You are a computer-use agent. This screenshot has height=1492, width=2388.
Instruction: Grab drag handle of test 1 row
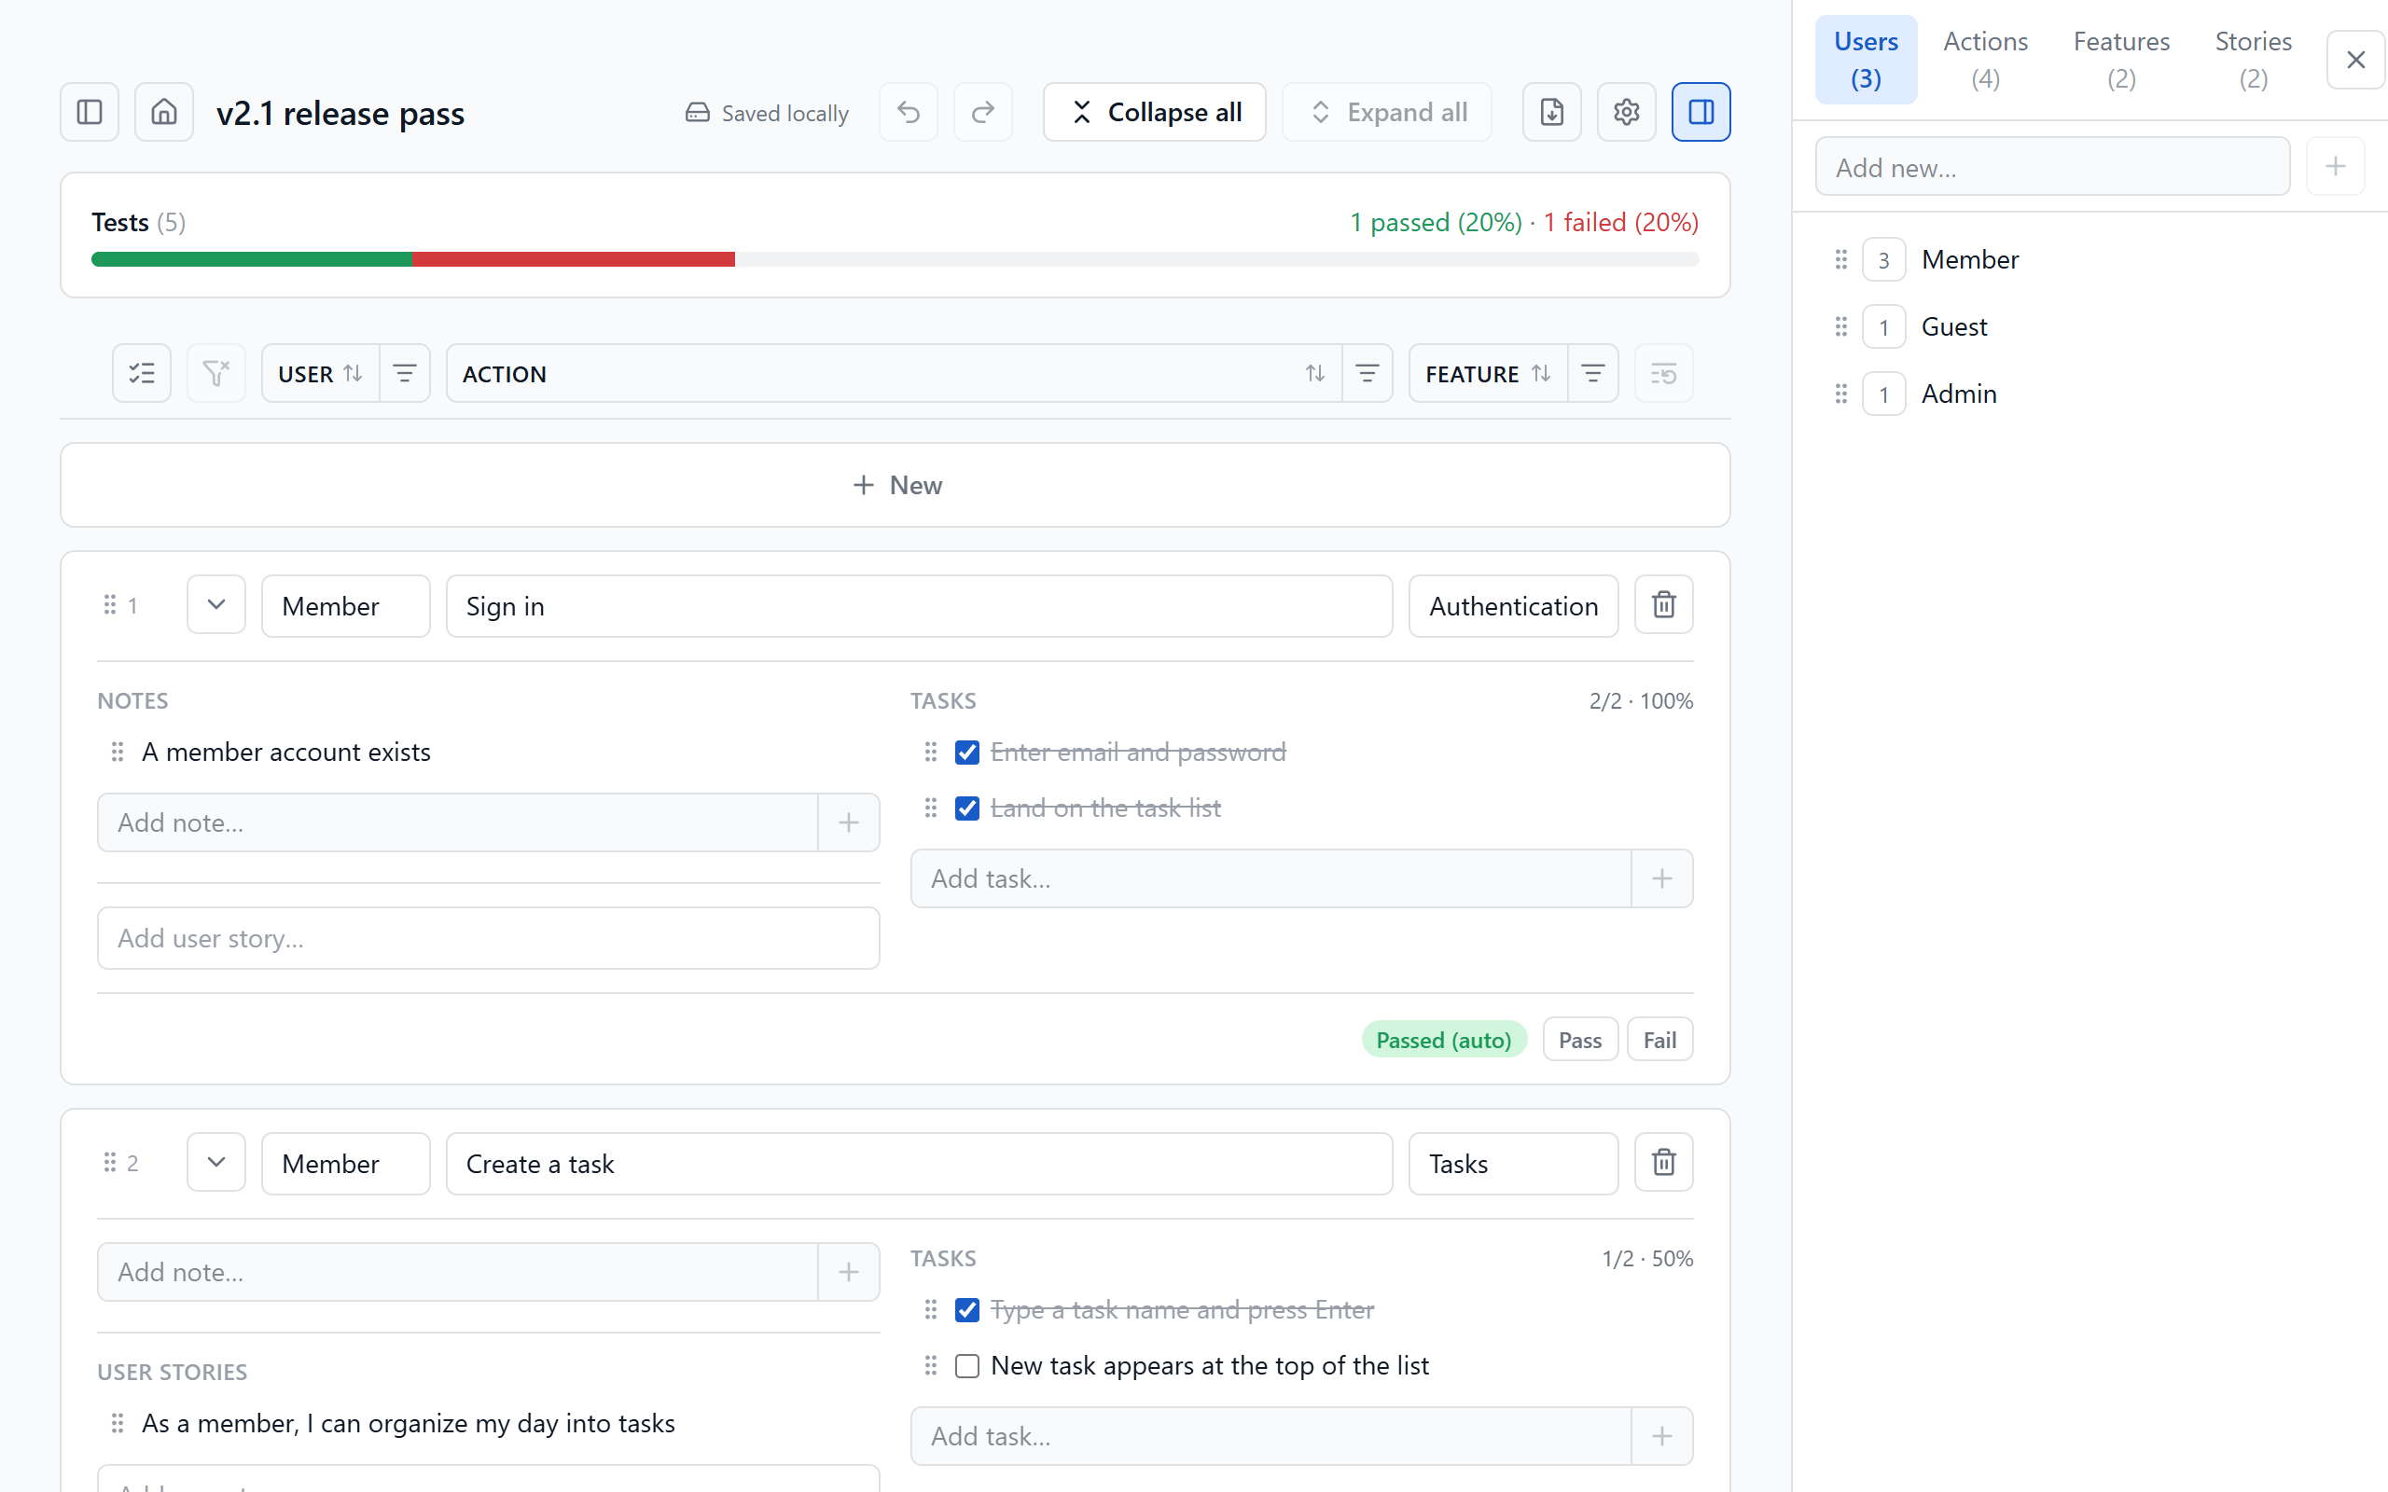109,605
